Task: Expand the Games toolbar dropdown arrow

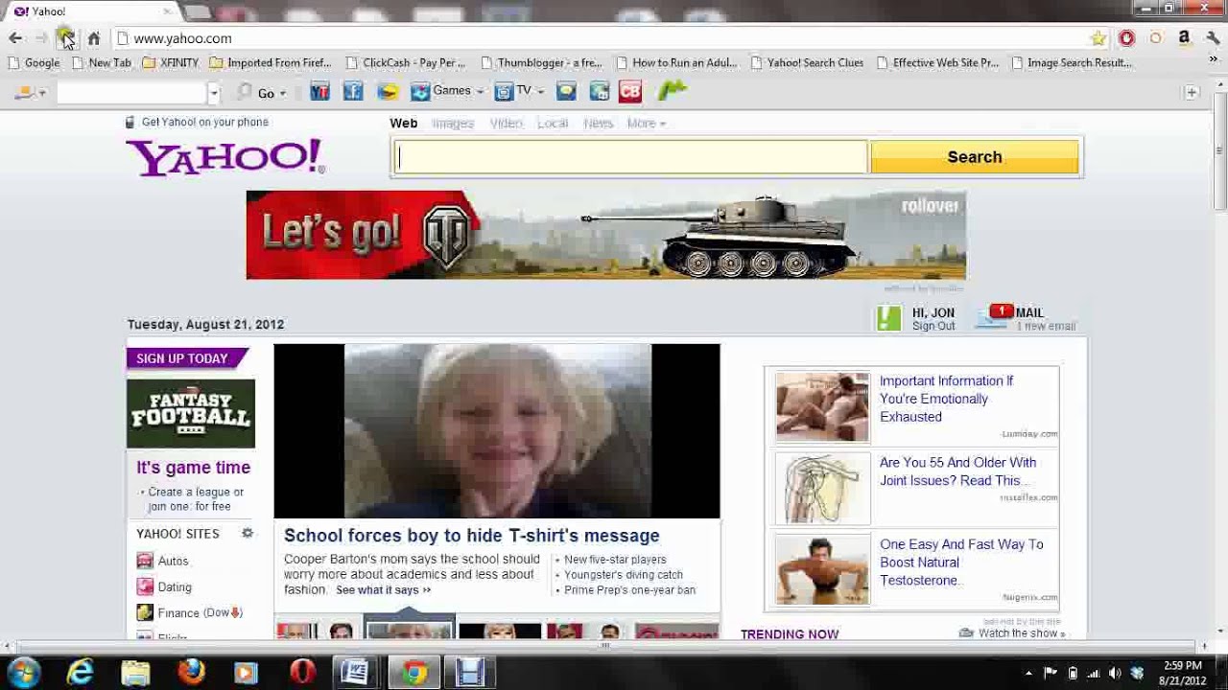Action: pyautogui.click(x=480, y=92)
